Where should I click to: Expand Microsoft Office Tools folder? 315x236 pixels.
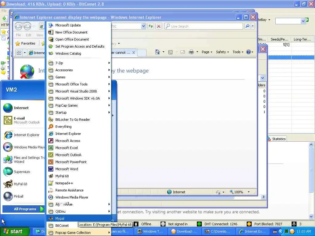tap(79, 84)
